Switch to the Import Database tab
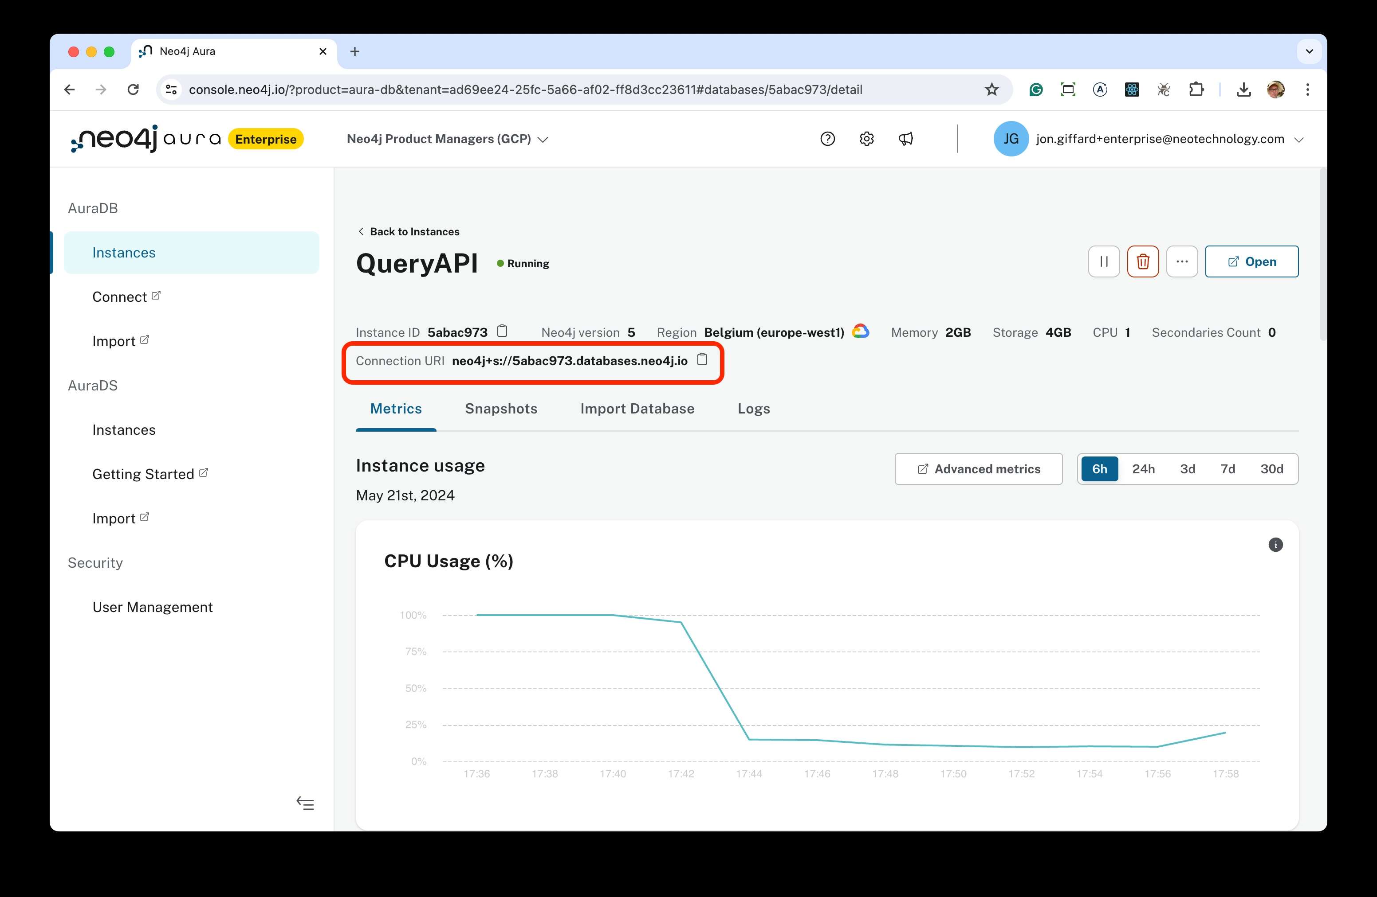This screenshot has width=1377, height=897. pos(637,409)
